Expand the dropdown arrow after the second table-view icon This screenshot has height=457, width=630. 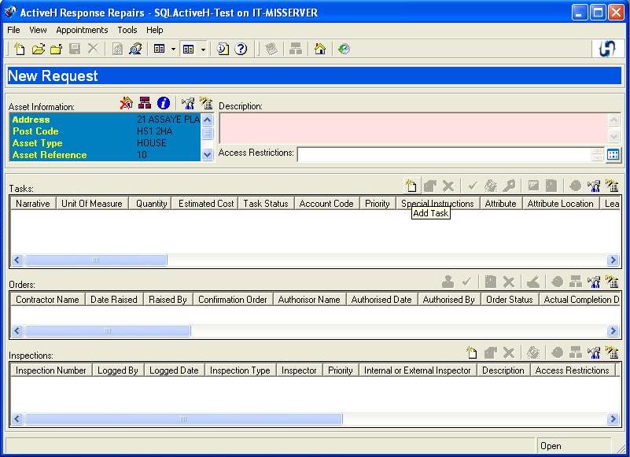[203, 49]
